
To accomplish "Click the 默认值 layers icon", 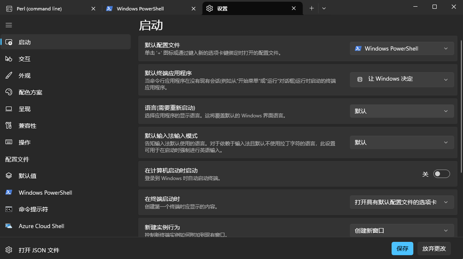I will click(x=9, y=176).
